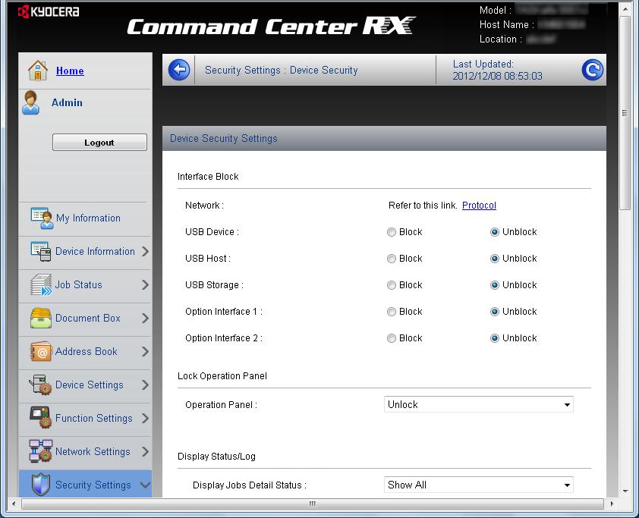Click the Admin user name
639x518 pixels.
coord(67,102)
